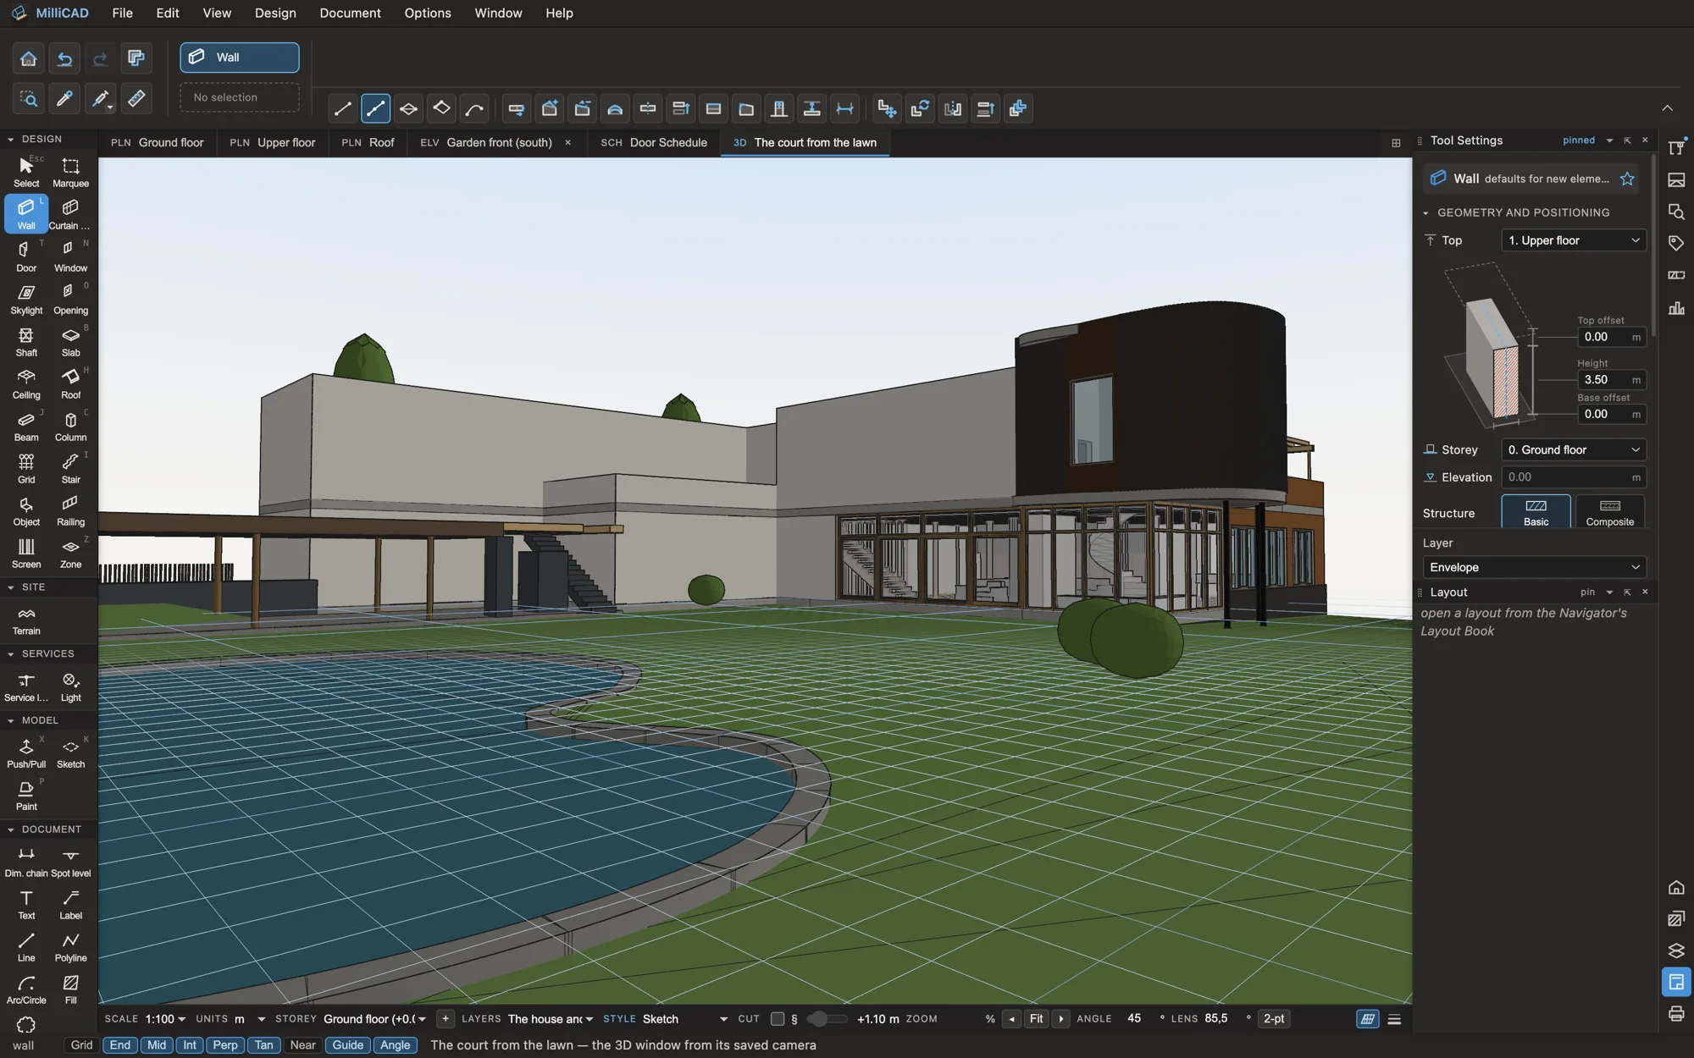Click the cut plane height slider
The height and width of the screenshot is (1058, 1694).
coord(828,1019)
